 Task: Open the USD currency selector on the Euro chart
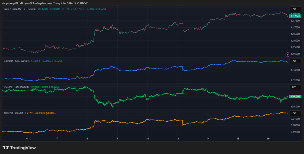tap(294, 9)
